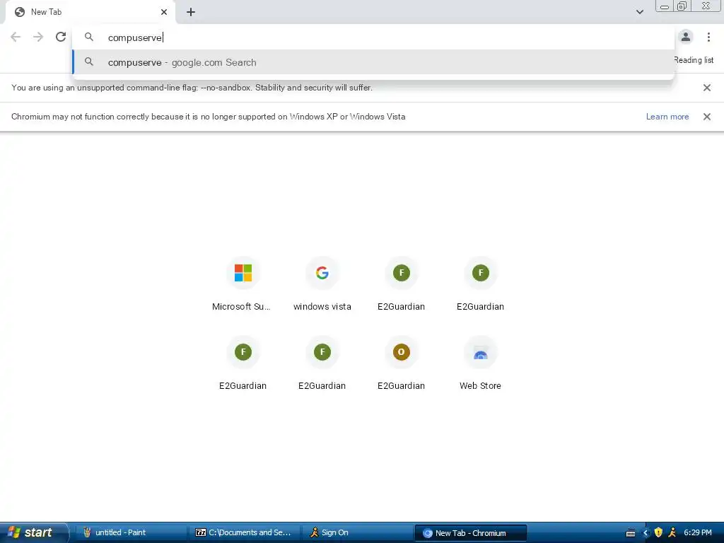Viewport: 724px width, 543px height.
Task: Open the top-row last E2Guardian shortcut
Action: 480,285
